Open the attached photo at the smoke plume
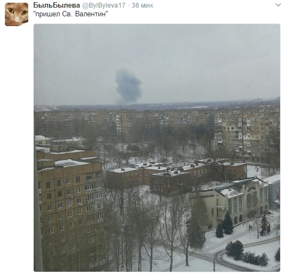This screenshot has width=285, height=275. (128, 85)
